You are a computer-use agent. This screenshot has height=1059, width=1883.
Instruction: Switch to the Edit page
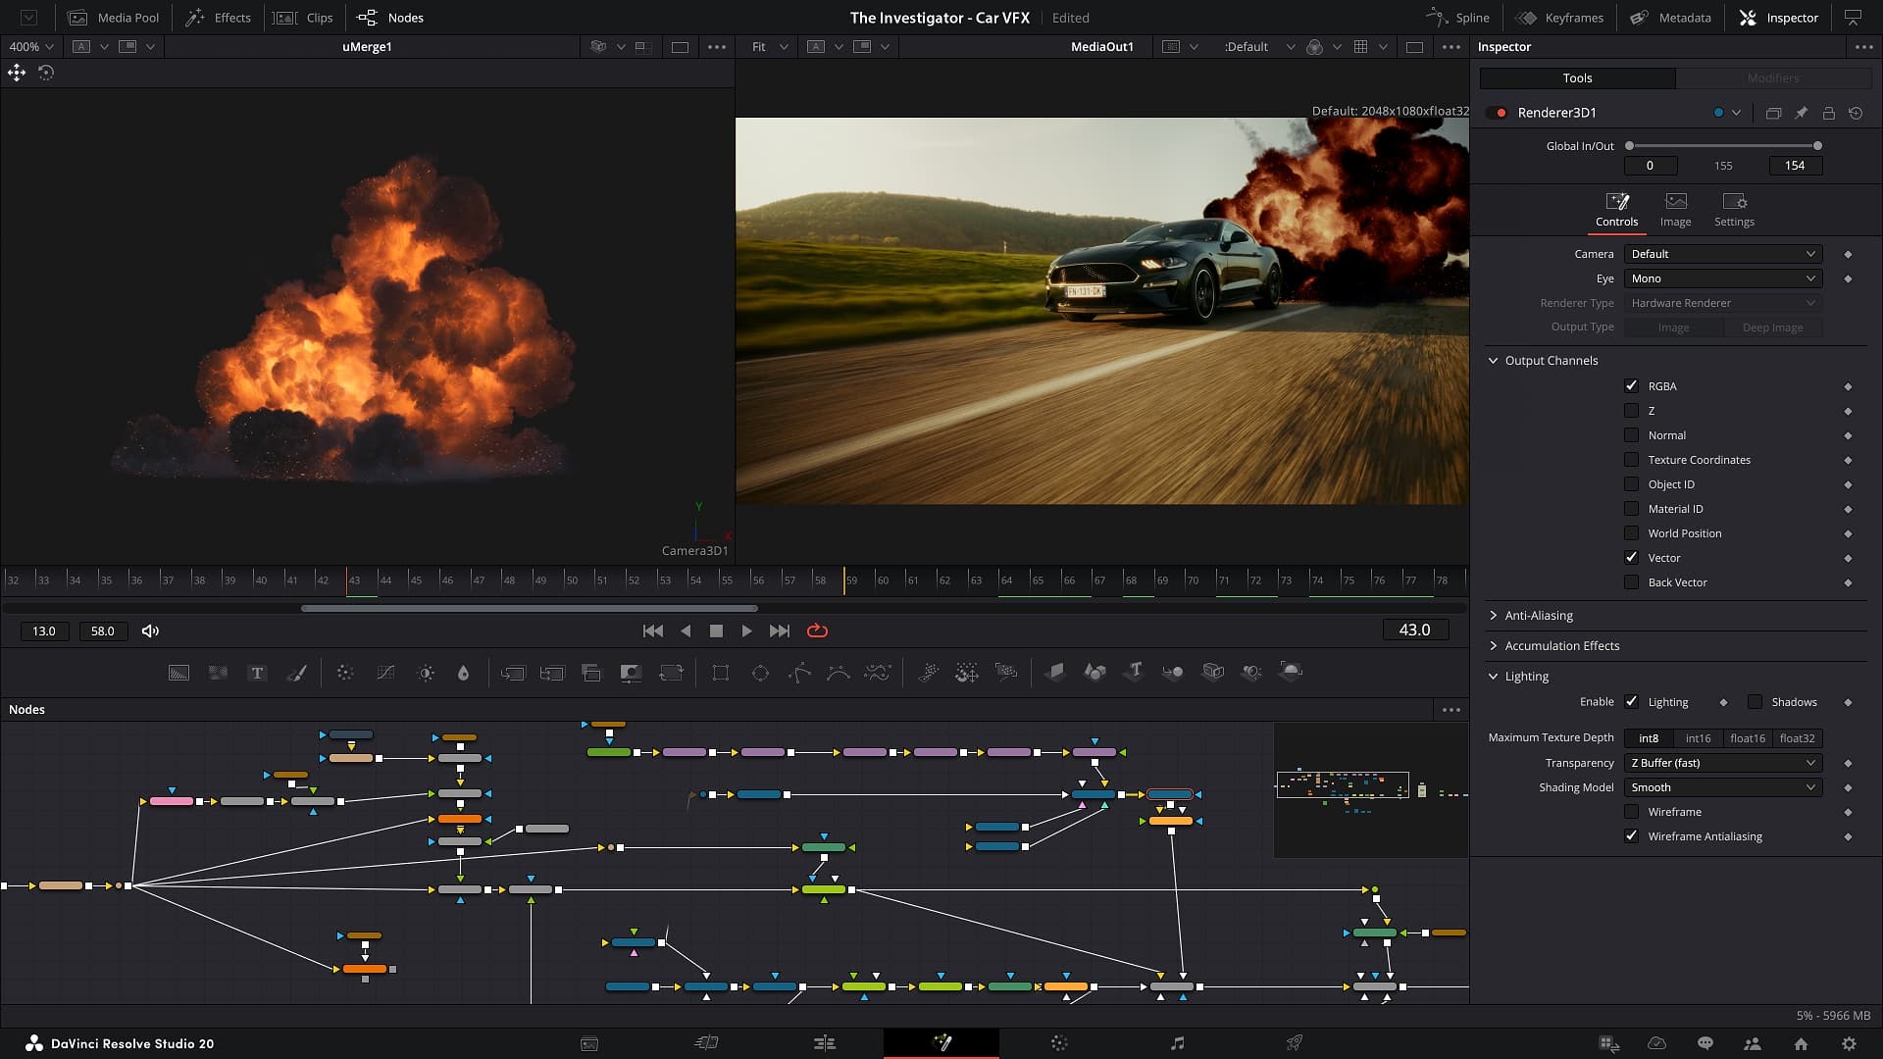825,1043
